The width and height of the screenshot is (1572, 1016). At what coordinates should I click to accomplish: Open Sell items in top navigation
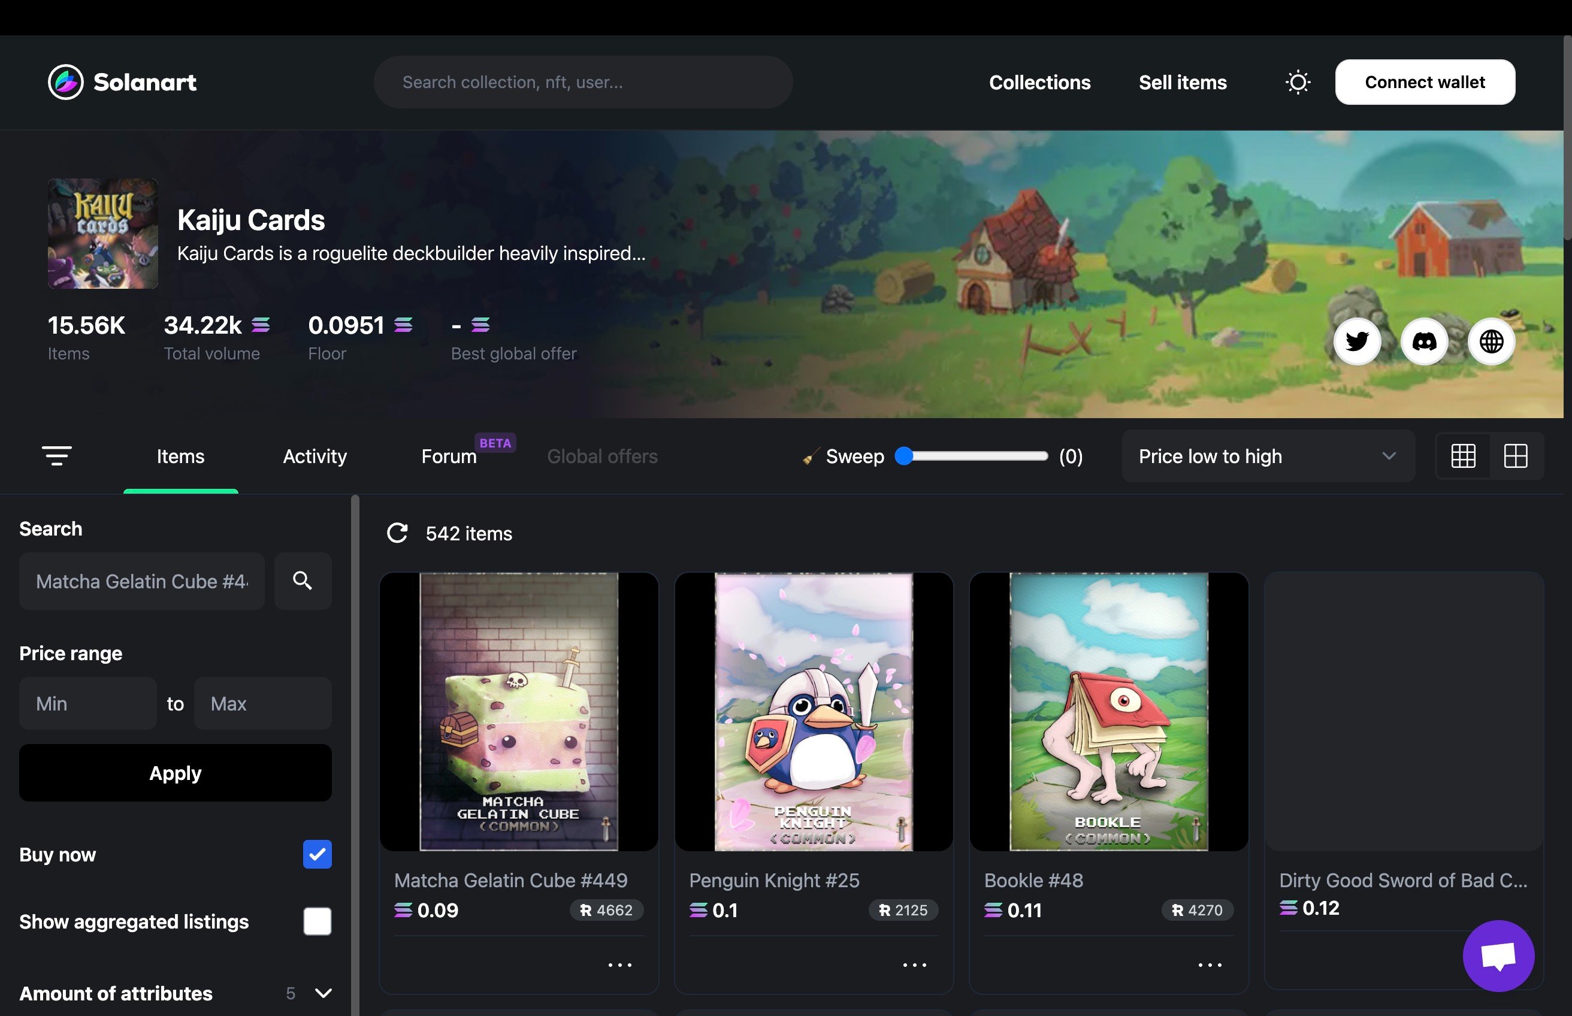pos(1183,83)
